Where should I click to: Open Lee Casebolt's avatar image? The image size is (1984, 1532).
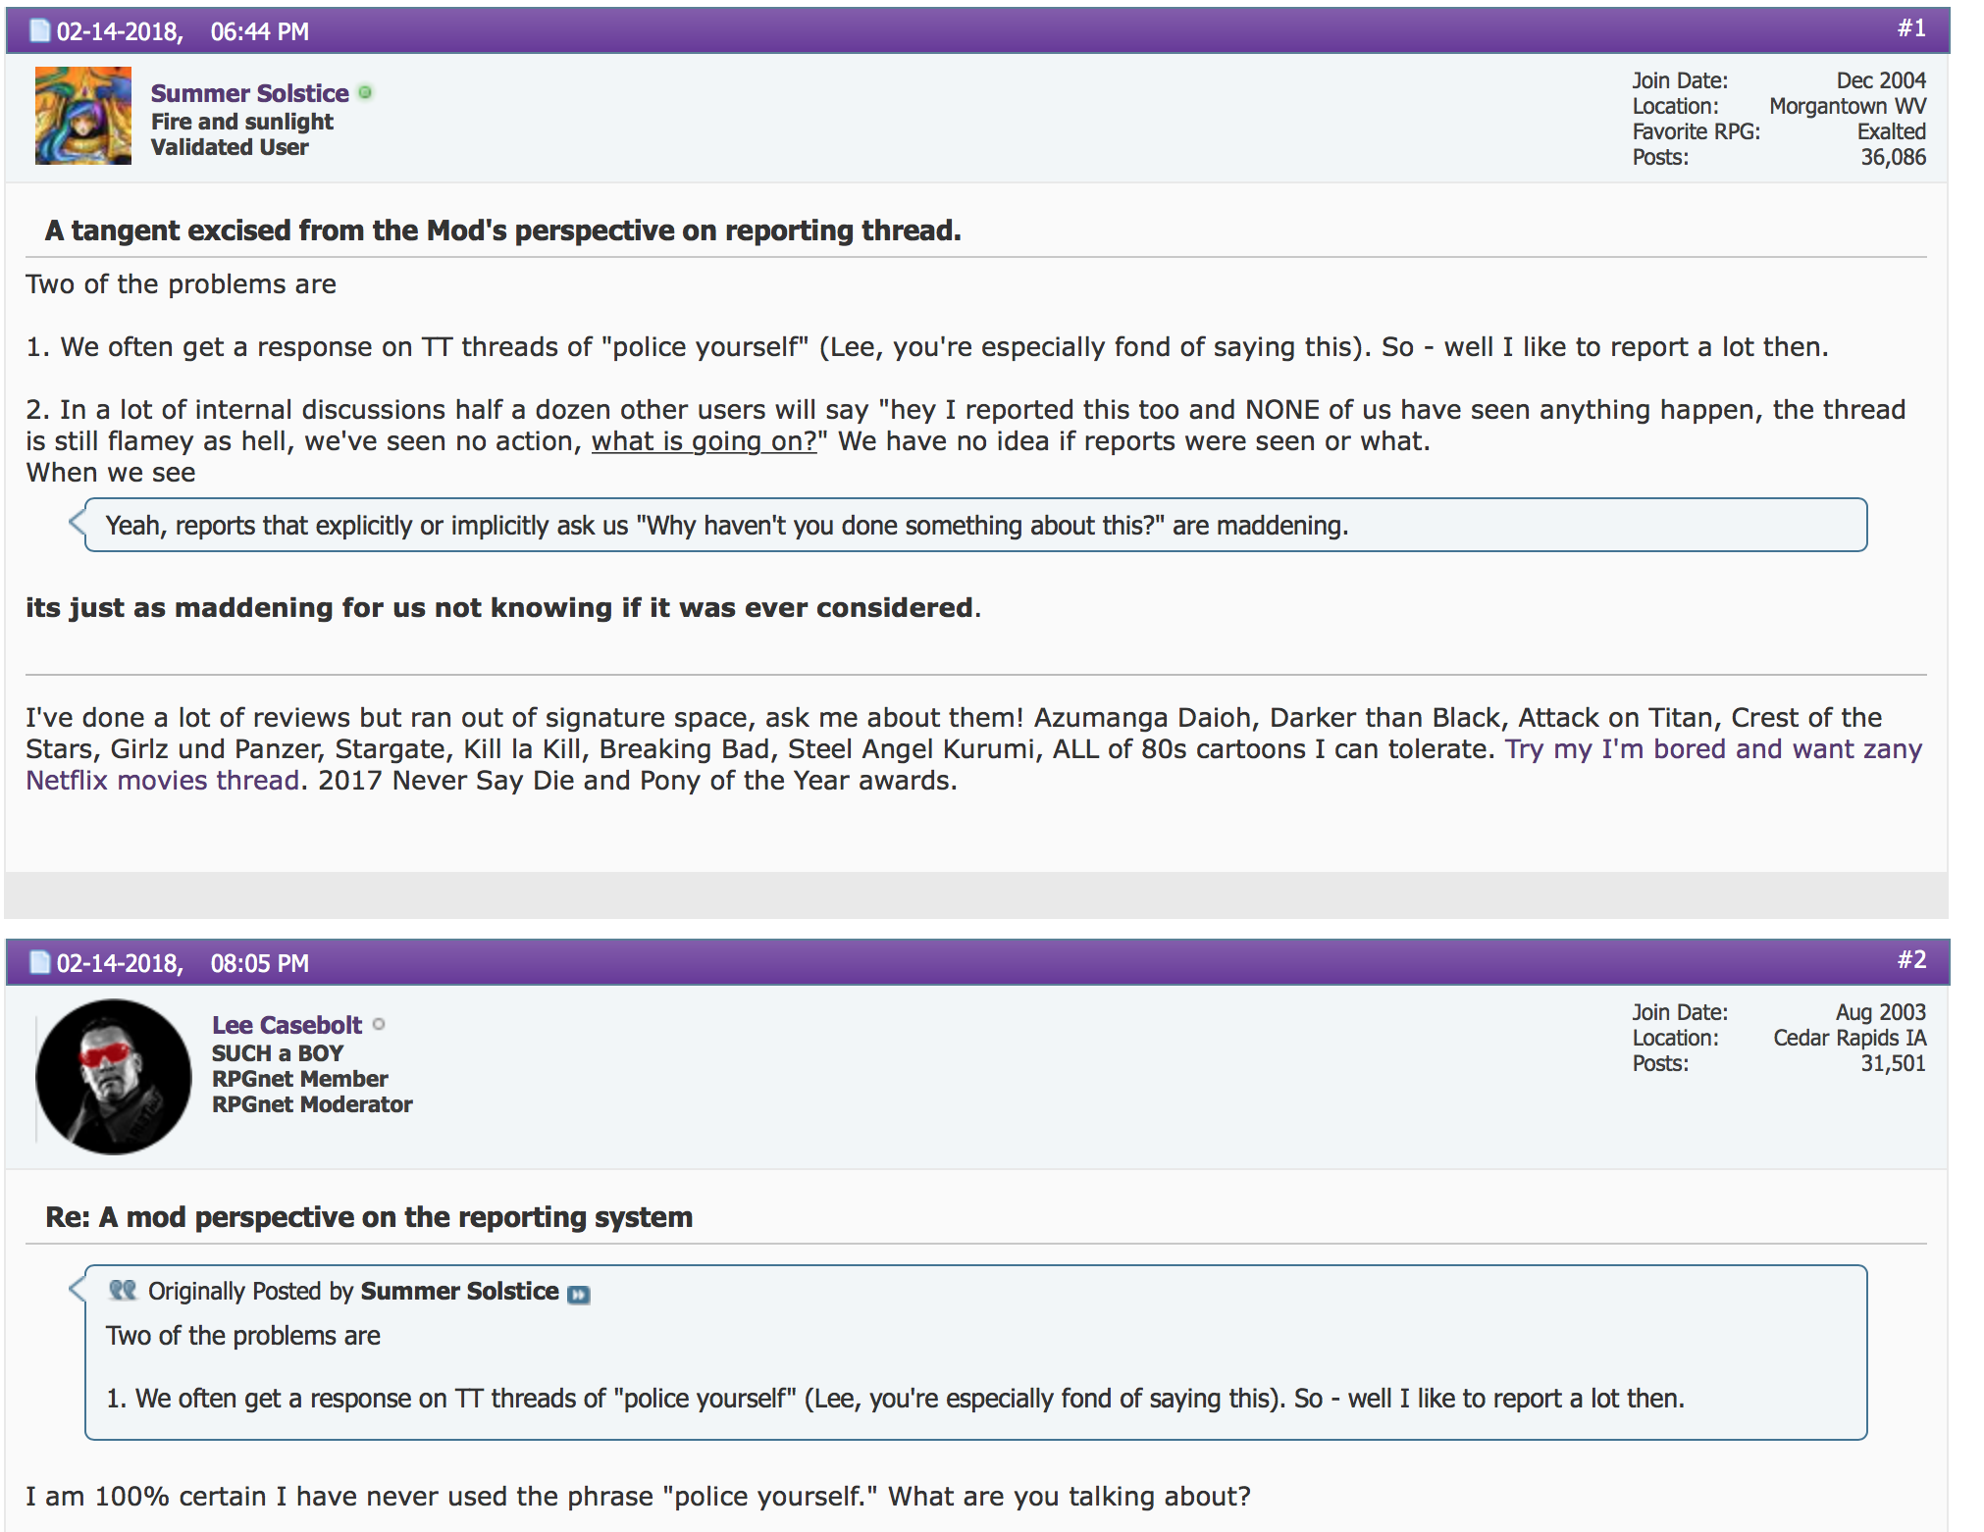(114, 1077)
